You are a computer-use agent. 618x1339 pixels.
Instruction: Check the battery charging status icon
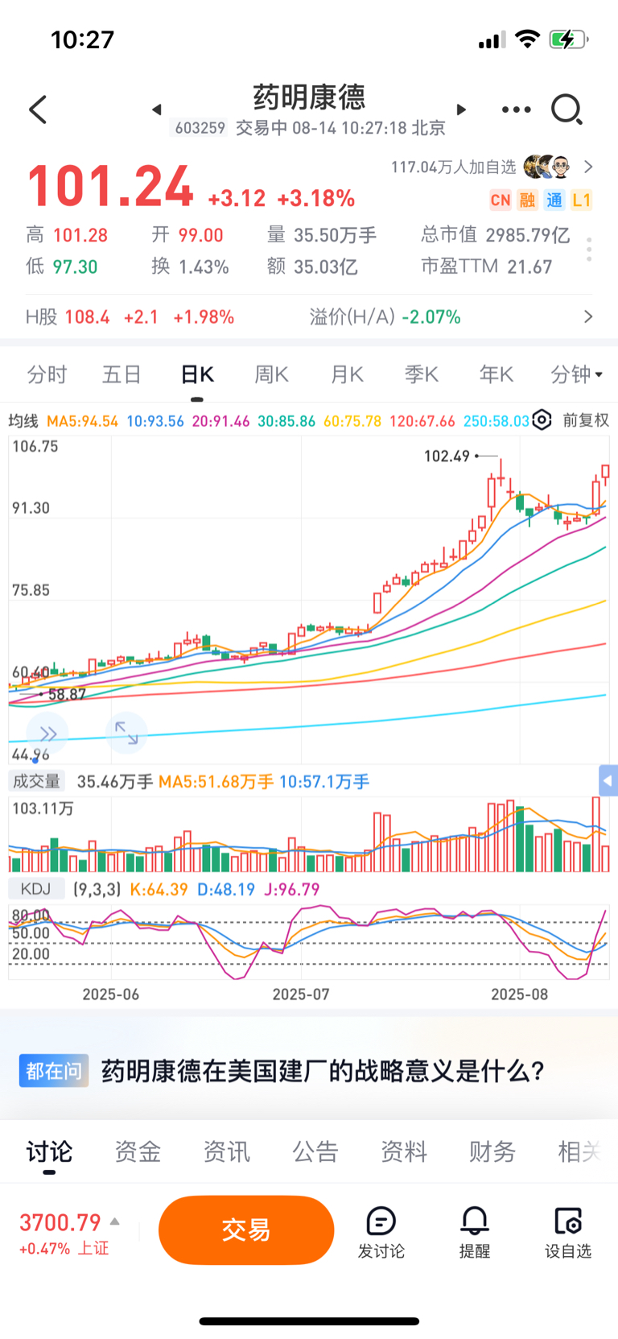point(568,39)
